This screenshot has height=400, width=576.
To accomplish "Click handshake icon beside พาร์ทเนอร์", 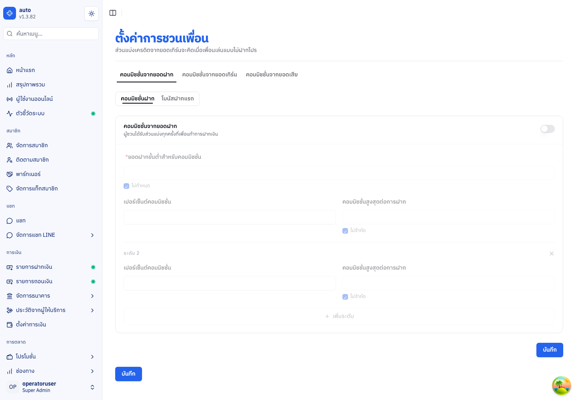I will coord(10,174).
